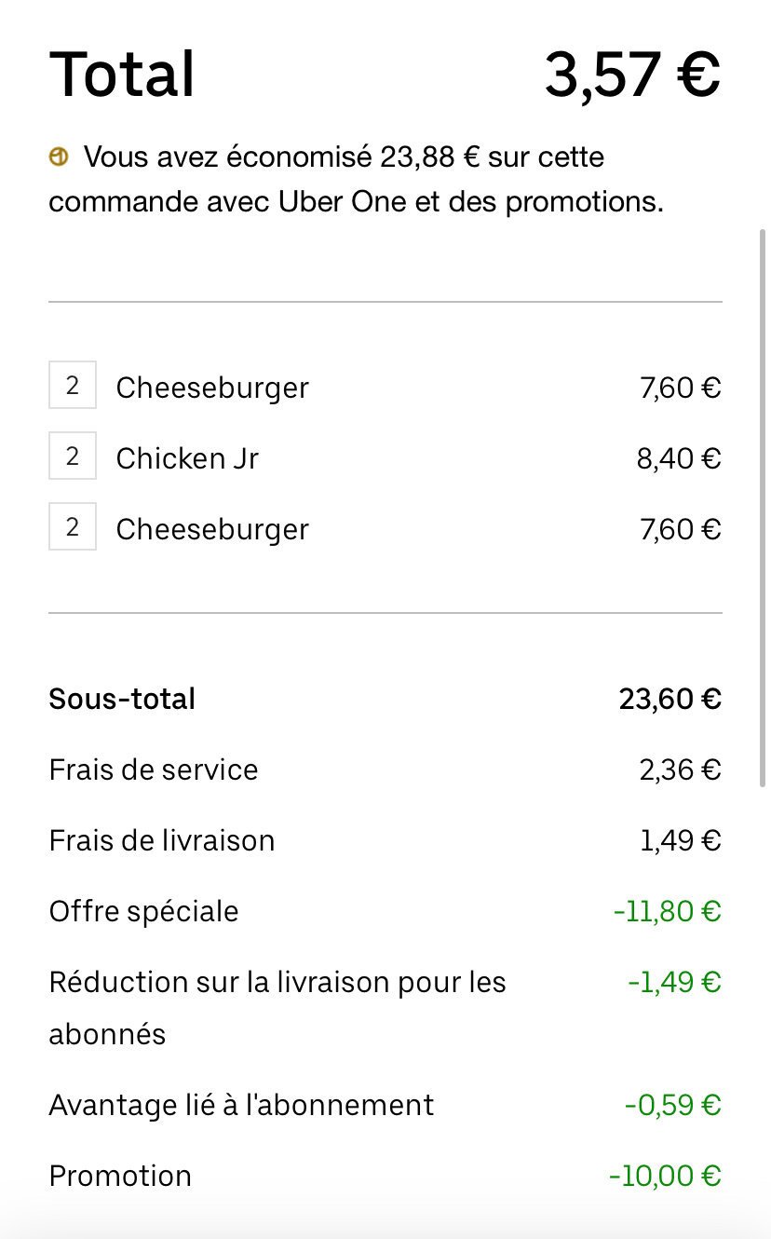Image resolution: width=771 pixels, height=1239 pixels.
Task: Tap the Uber One savings message
Action: (356, 180)
